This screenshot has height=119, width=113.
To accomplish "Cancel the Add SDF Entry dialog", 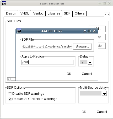I will coord(87,74).
